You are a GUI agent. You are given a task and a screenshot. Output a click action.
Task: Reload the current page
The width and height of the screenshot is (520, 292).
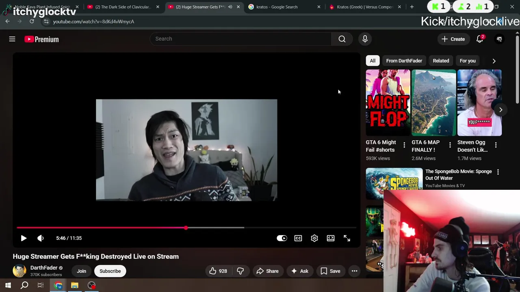click(x=32, y=21)
